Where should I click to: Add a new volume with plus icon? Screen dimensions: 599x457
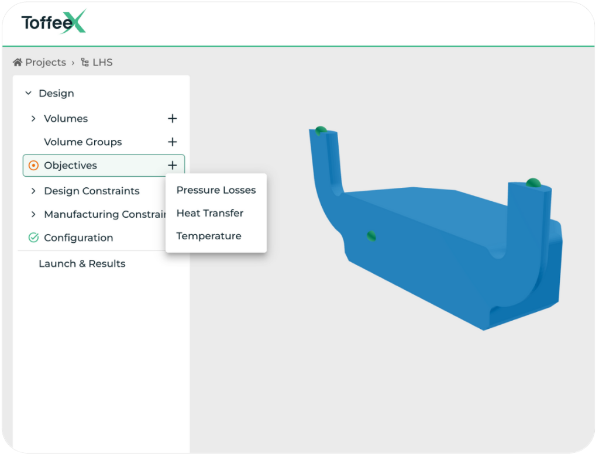click(x=172, y=119)
